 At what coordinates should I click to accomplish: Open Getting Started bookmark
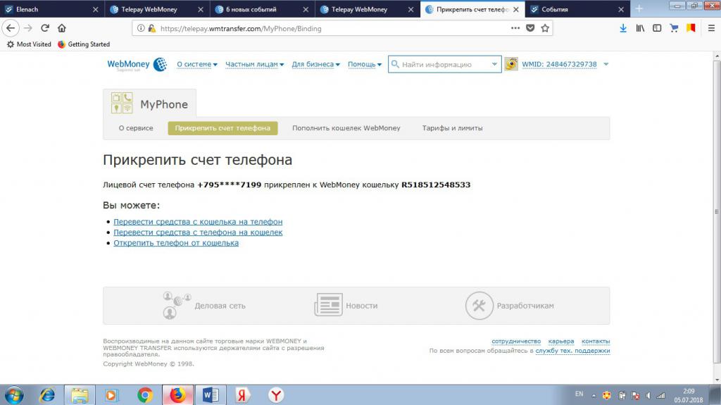pos(84,44)
